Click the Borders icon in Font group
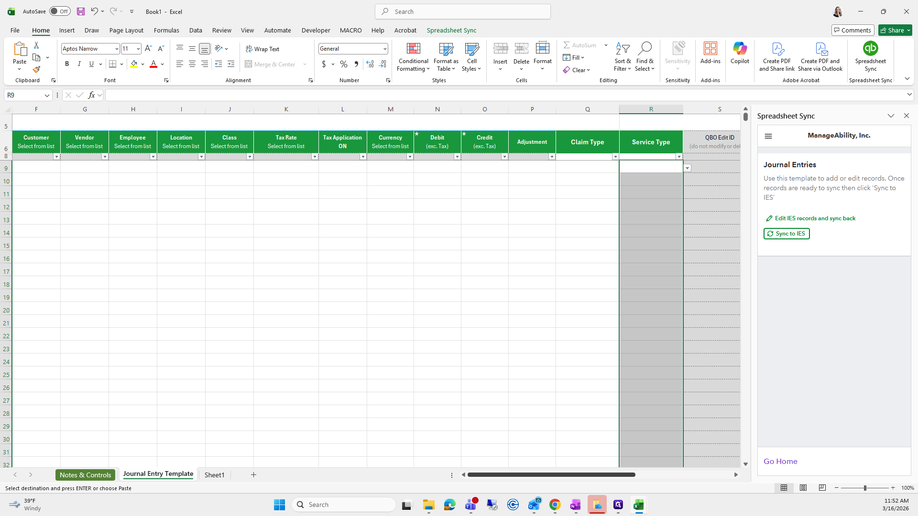Screen dimensions: 918x516 (x=113, y=64)
